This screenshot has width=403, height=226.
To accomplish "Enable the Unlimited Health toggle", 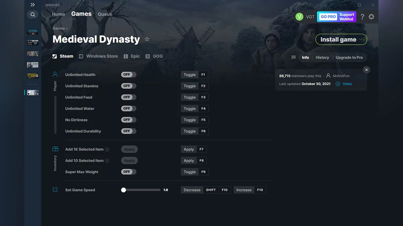I will pos(129,74).
